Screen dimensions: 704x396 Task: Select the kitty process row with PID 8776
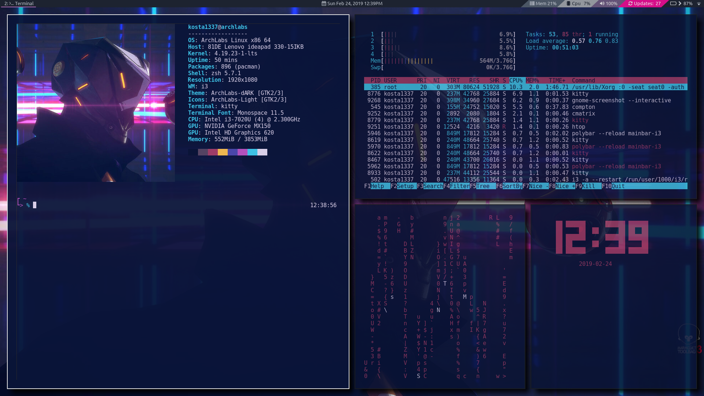click(x=525, y=94)
